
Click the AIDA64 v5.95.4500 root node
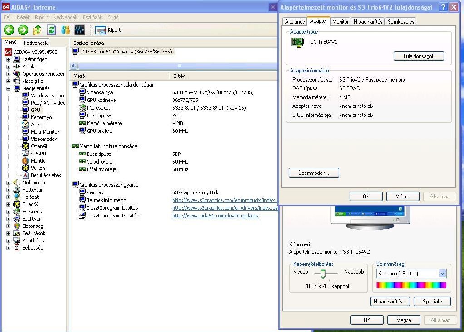pyautogui.click(x=35, y=52)
